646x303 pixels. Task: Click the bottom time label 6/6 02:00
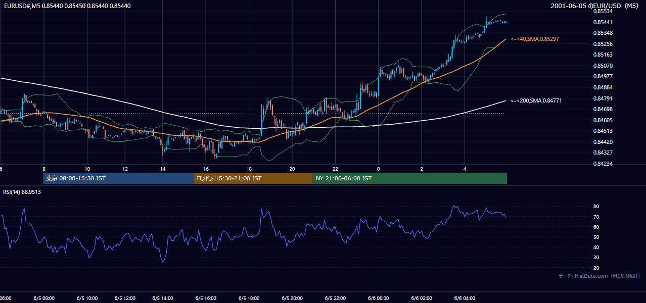click(422, 298)
